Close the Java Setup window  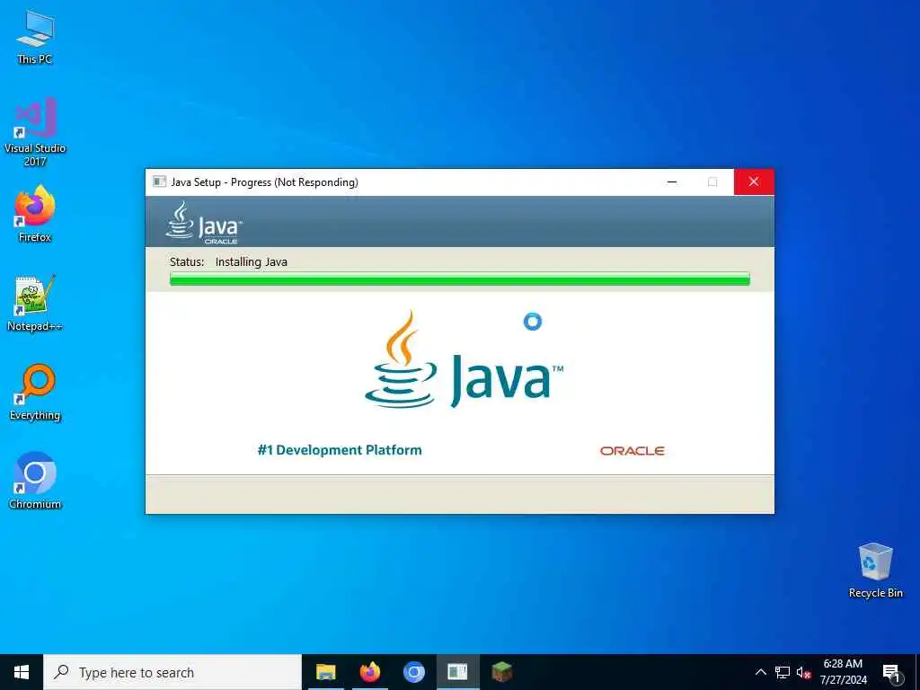(x=754, y=181)
